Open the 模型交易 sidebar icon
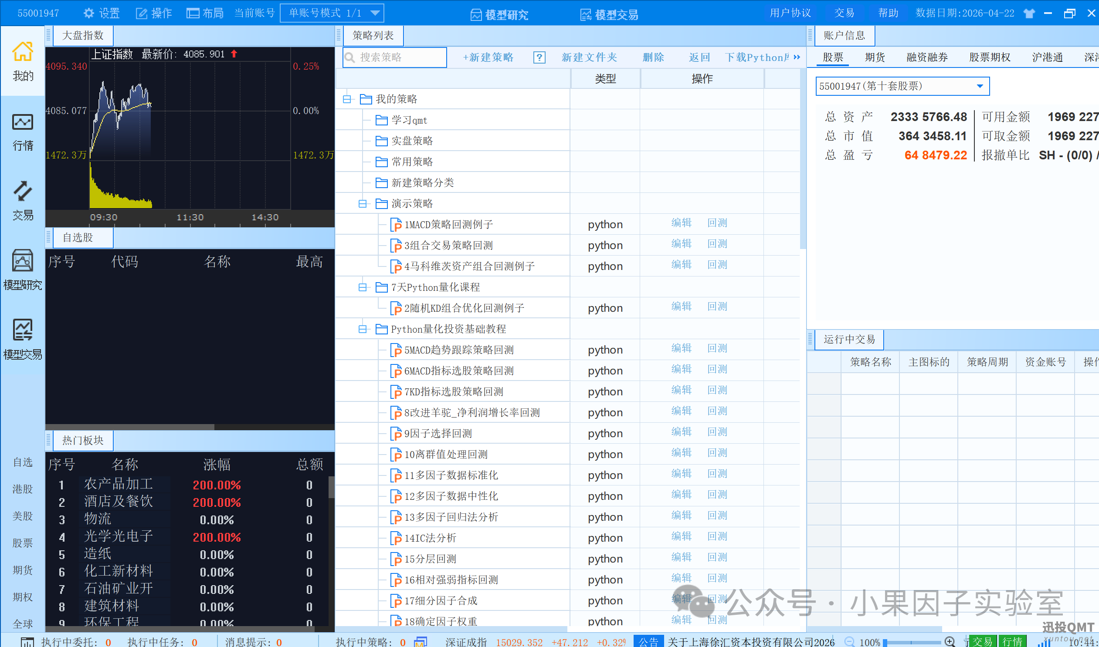This screenshot has width=1099, height=647. click(x=23, y=339)
